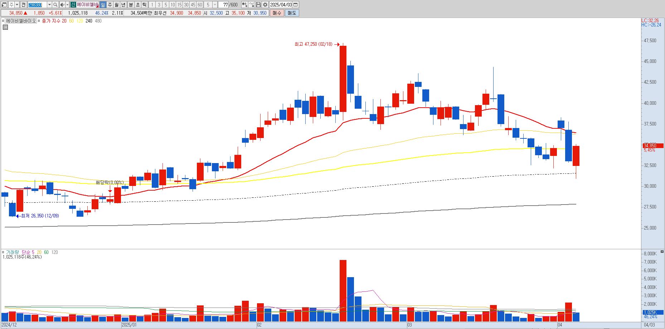
Task: Click the data table grid icon
Action: pyautogui.click(x=5, y=27)
